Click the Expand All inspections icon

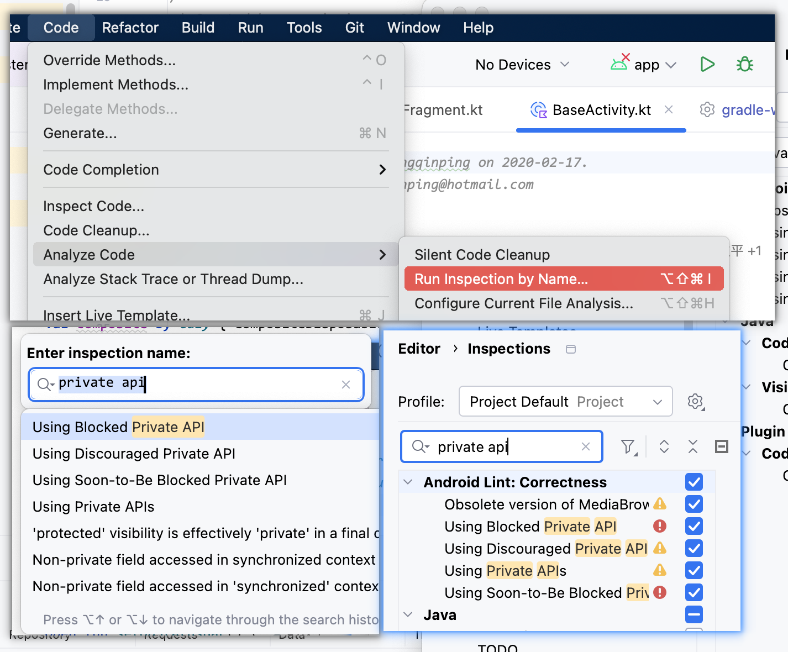(664, 446)
